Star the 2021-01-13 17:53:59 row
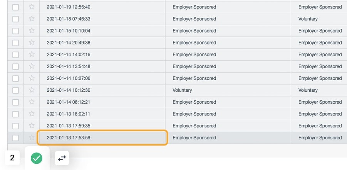The height and width of the screenshot is (170, 347). (32, 138)
